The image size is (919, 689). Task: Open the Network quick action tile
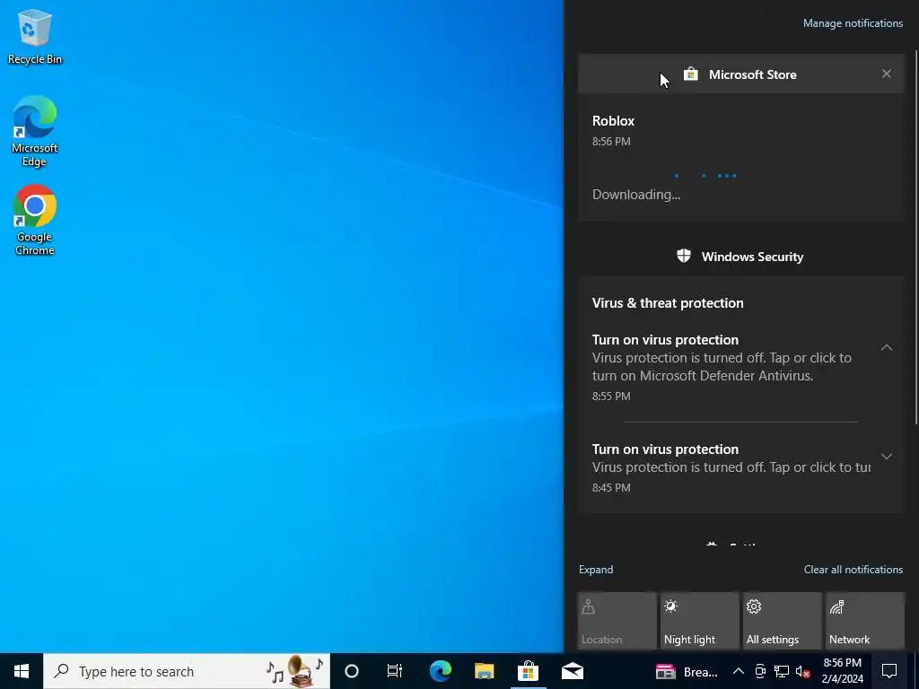tap(865, 621)
